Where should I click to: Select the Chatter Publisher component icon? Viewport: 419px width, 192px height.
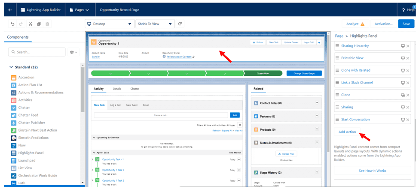[x=14, y=123]
